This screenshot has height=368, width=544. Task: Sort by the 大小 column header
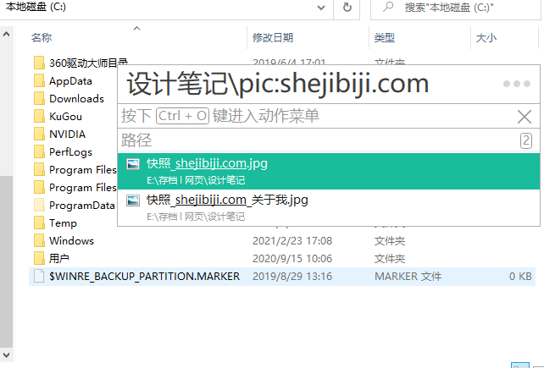pos(486,38)
